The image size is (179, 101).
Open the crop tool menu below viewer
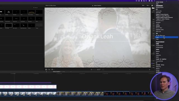coord(50,70)
